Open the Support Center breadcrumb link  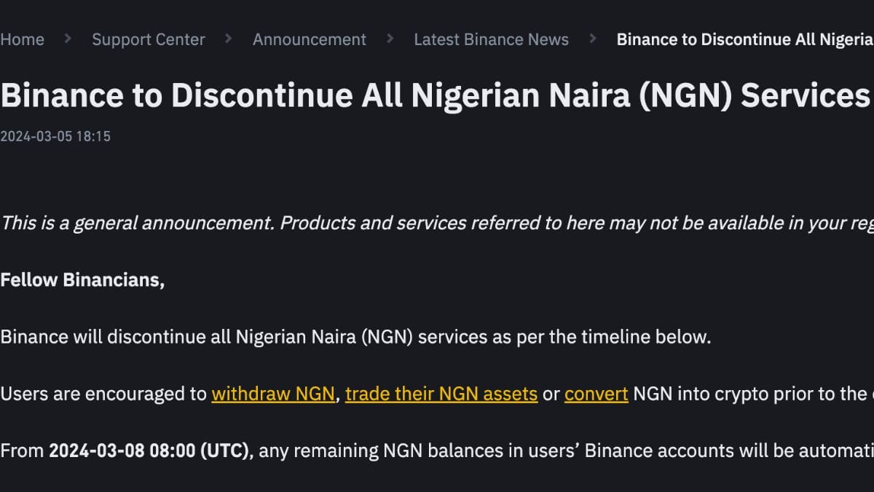[149, 39]
